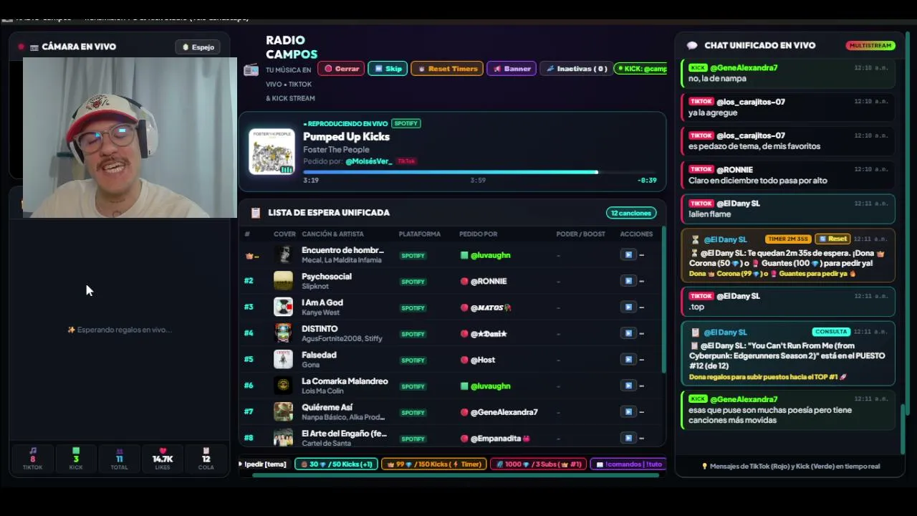Click @RONNIE in the Psychosocial row

(x=488, y=282)
